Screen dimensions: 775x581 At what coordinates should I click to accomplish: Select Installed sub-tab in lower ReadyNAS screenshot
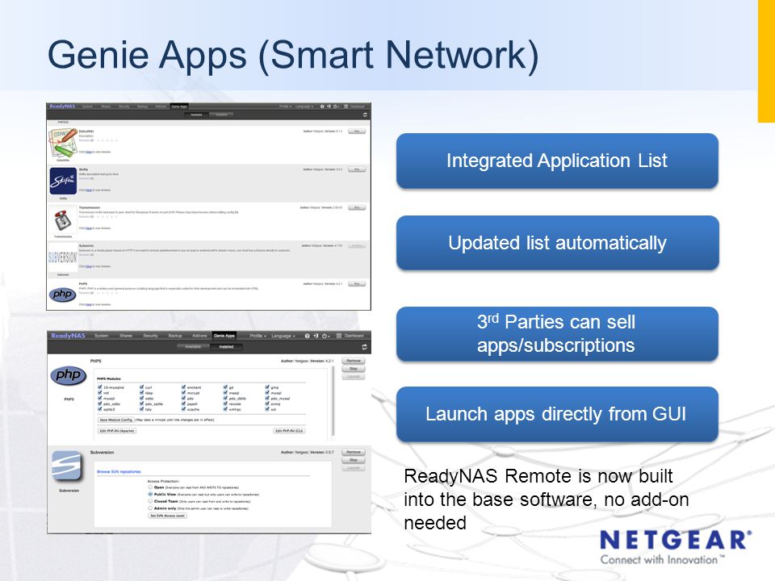click(226, 347)
